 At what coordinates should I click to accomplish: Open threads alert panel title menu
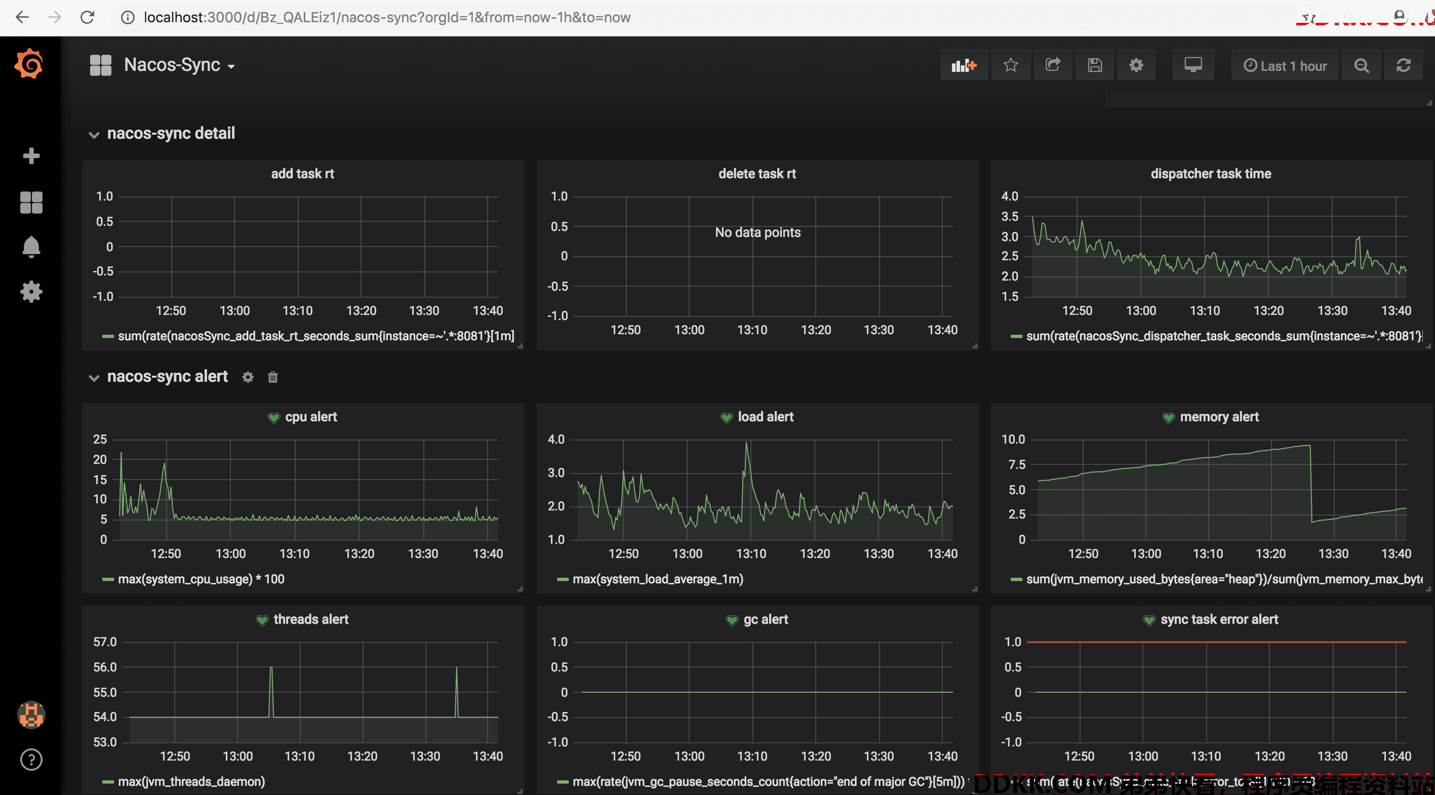[x=311, y=620]
